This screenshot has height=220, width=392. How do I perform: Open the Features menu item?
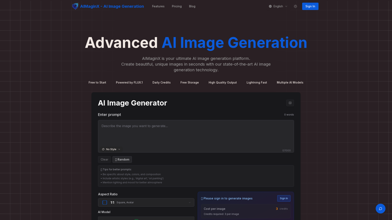pyautogui.click(x=158, y=6)
